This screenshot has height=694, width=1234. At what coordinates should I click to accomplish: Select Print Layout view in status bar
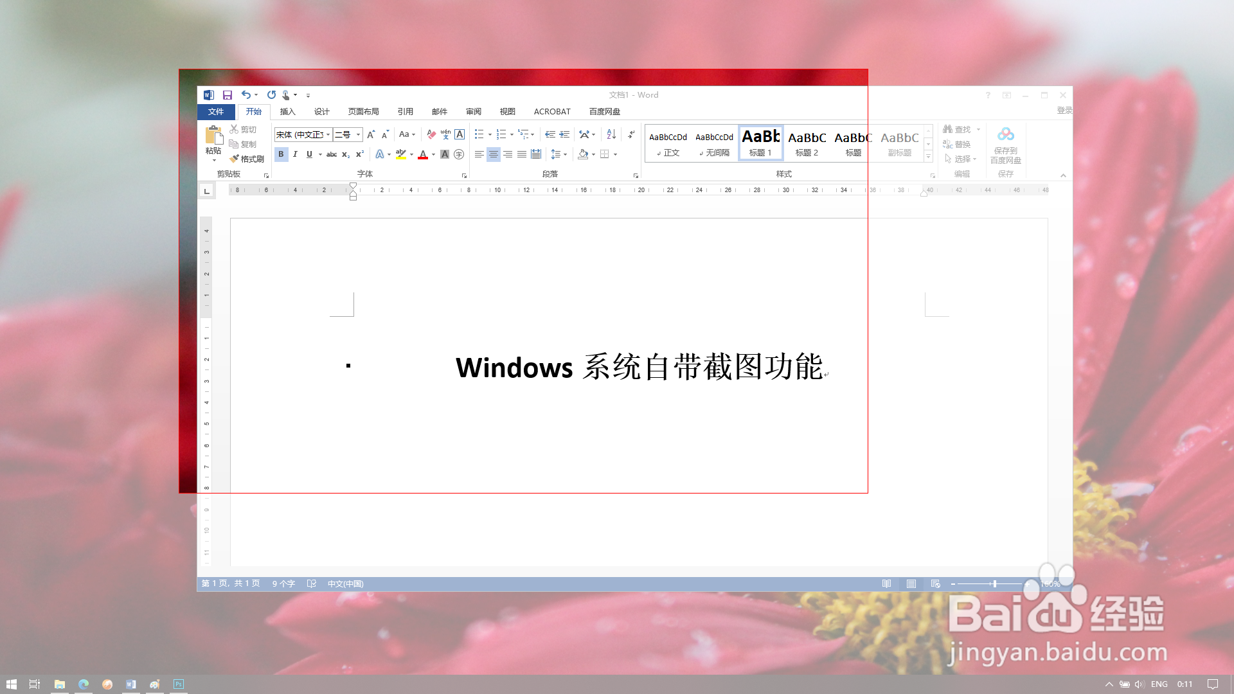[x=911, y=583]
